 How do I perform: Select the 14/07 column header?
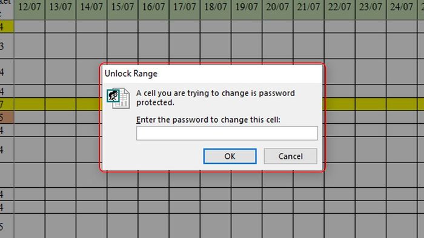(x=91, y=8)
